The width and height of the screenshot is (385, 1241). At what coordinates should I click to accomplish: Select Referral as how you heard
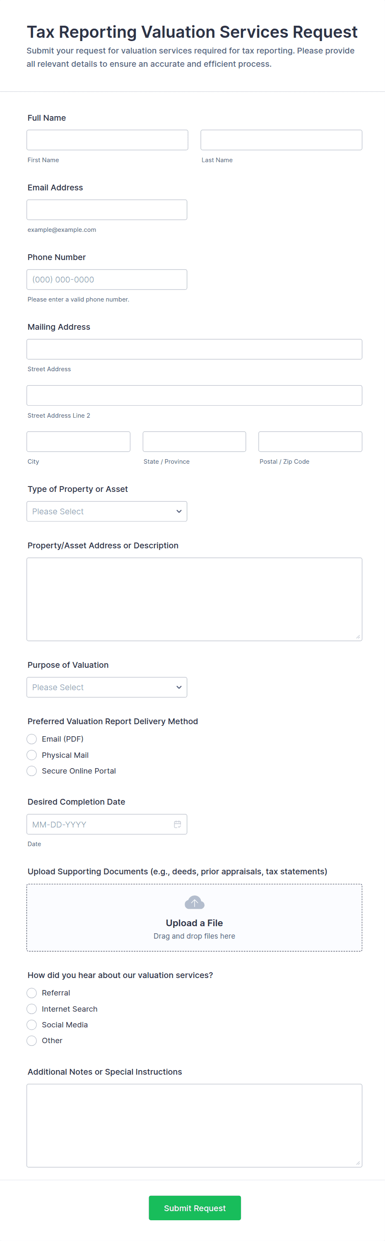32,993
